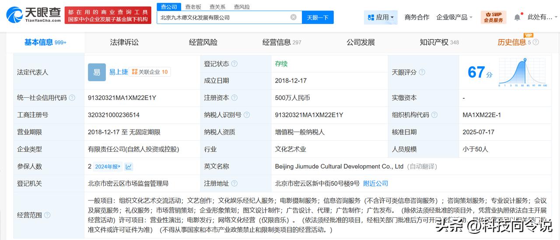The height and width of the screenshot is (240, 560).
Task: Click the TianYanCha logo
Action: tap(33, 15)
